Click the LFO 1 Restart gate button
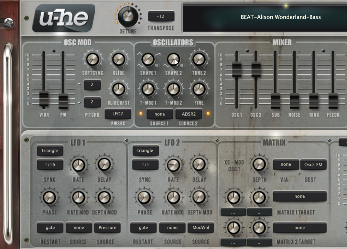Screen dimensions: 347x249 [x=50, y=227]
